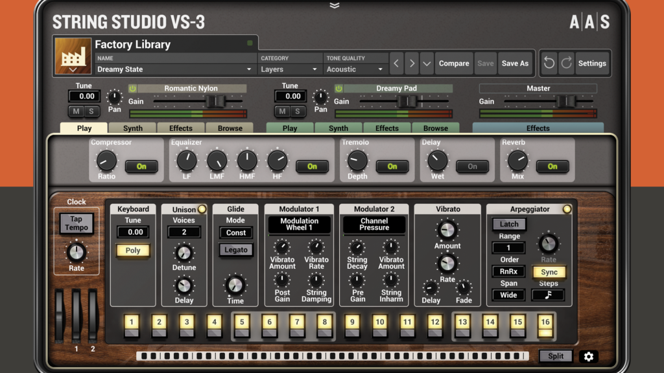The width and height of the screenshot is (664, 373).
Task: Toggle the Poly keyboard mode
Action: (132, 251)
